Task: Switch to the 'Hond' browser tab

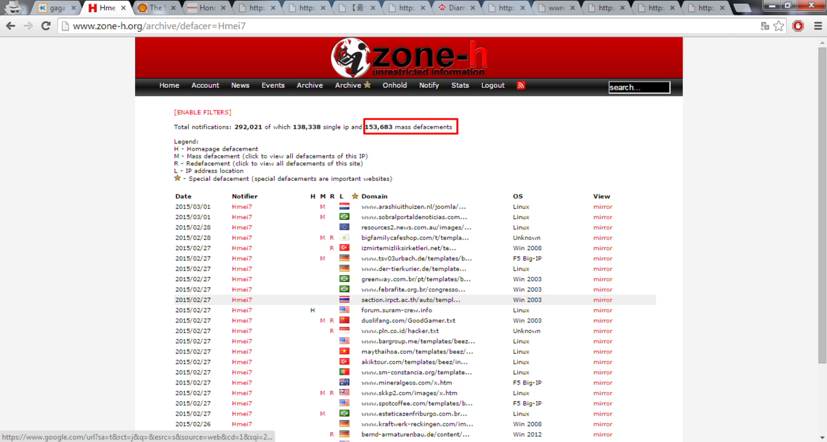Action: [206, 8]
